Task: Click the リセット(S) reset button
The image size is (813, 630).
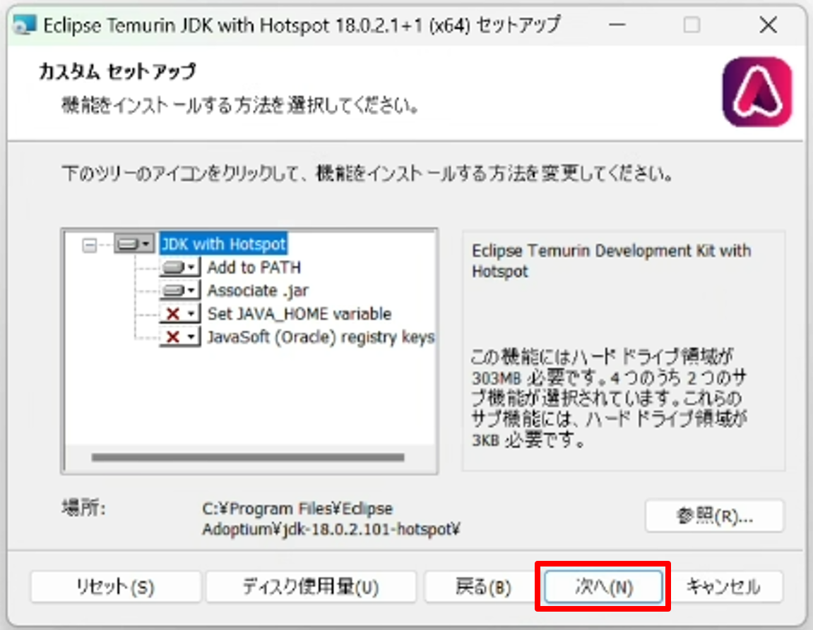Action: point(115,587)
